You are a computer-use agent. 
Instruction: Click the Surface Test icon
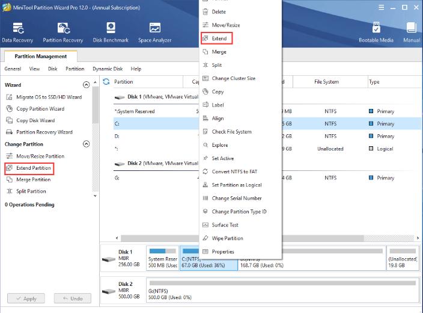(205, 225)
